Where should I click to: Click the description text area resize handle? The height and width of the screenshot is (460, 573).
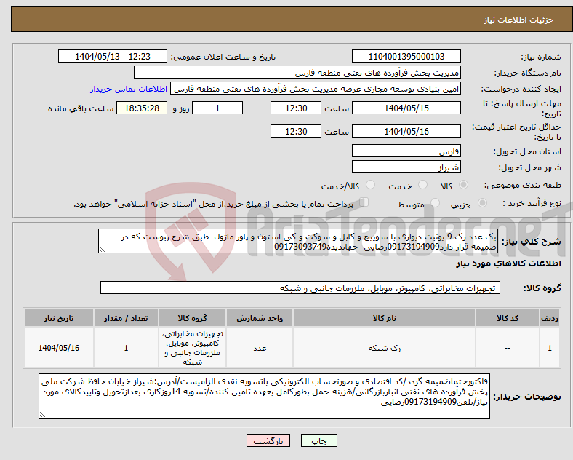pos(102,250)
